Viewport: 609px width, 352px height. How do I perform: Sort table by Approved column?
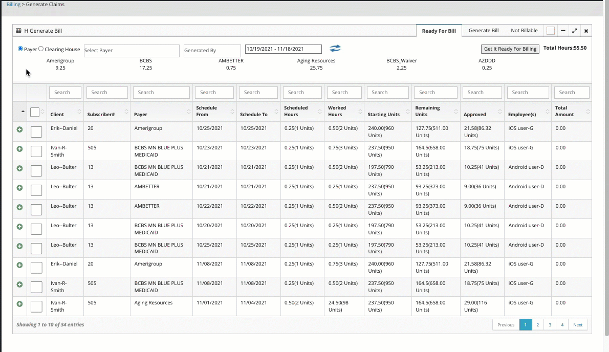coord(483,112)
